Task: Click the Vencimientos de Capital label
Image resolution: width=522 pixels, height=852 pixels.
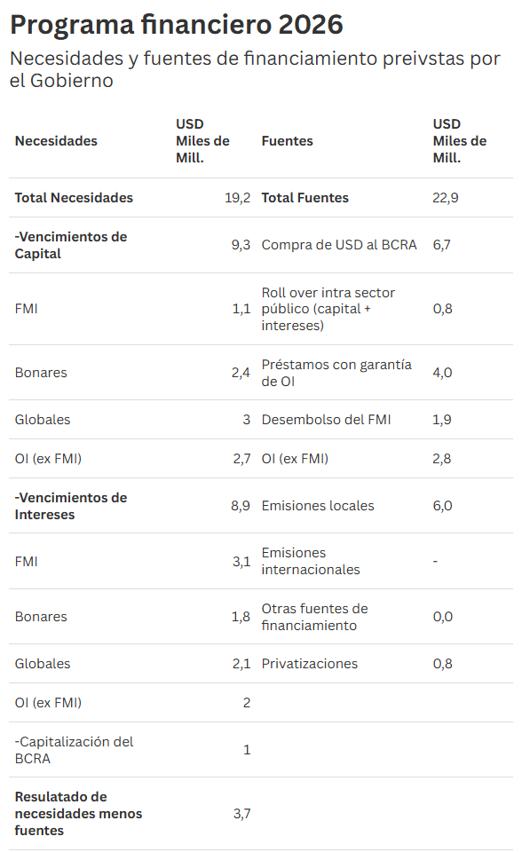Action: pyautogui.click(x=71, y=245)
